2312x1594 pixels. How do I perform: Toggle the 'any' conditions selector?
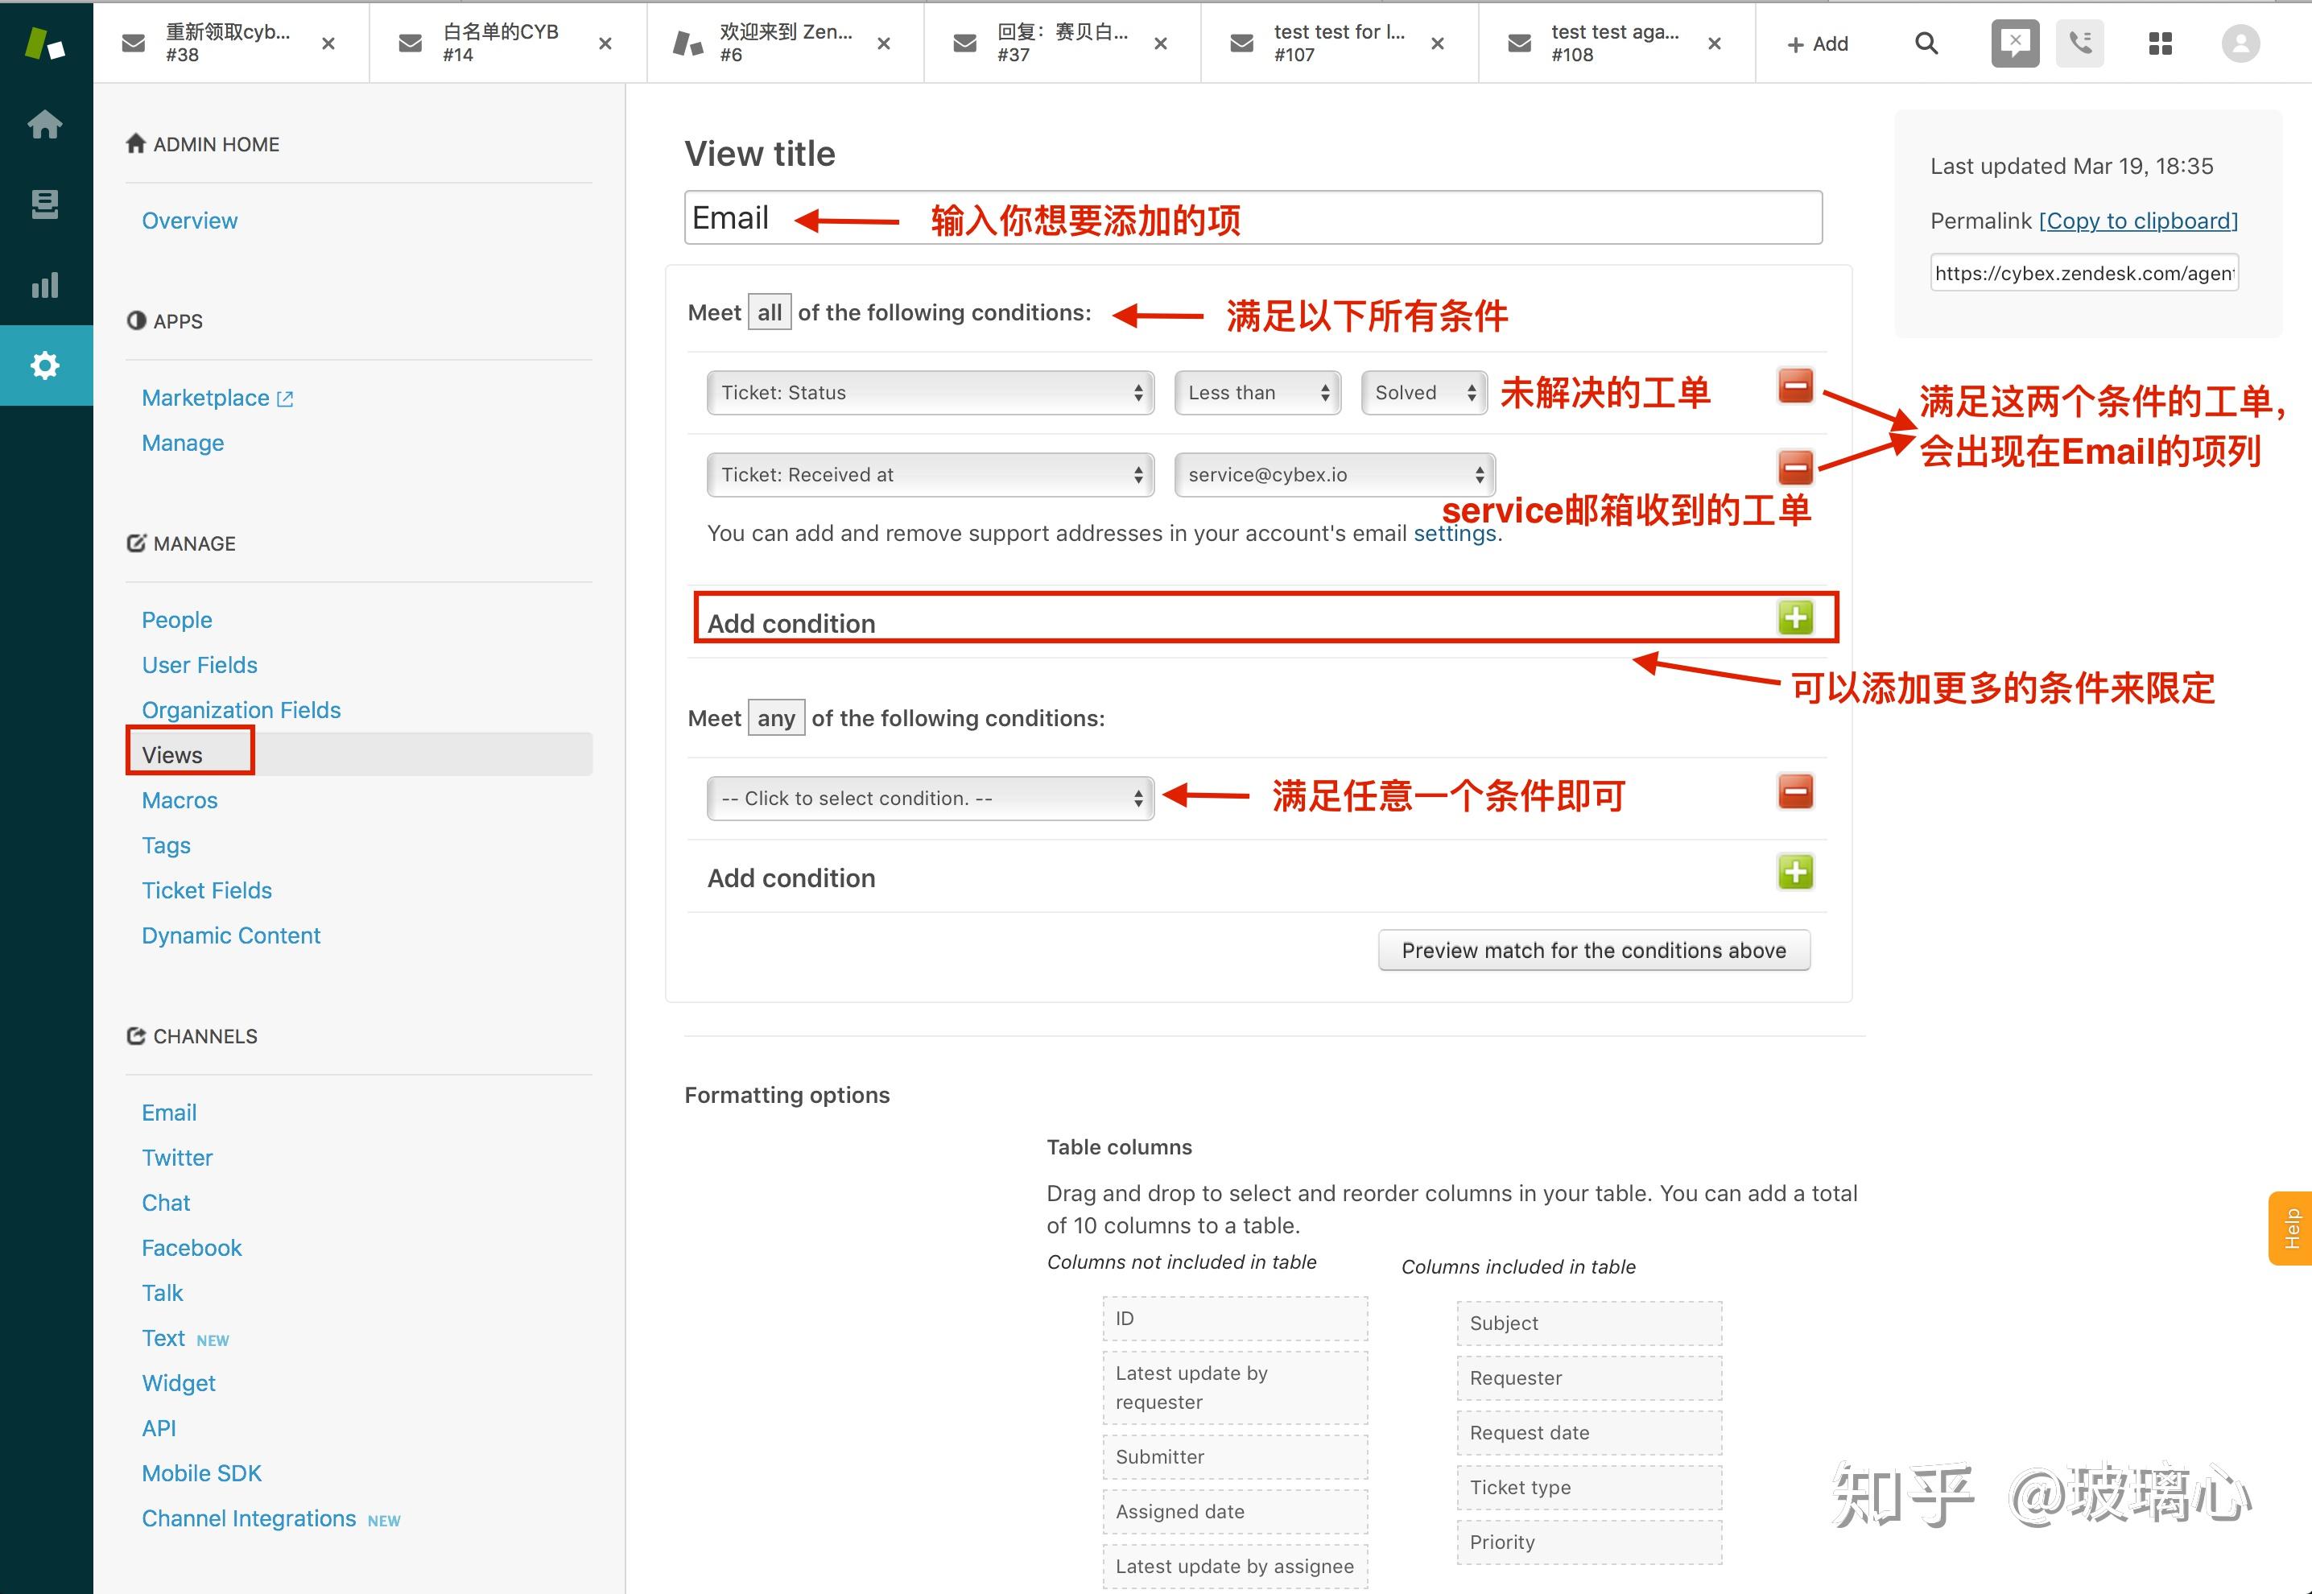pyautogui.click(x=775, y=717)
